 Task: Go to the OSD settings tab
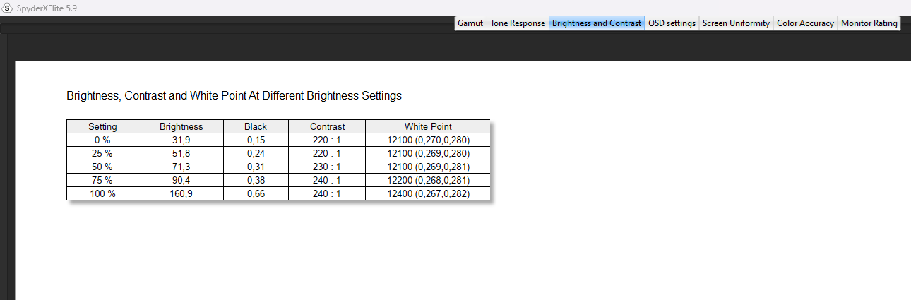click(672, 23)
